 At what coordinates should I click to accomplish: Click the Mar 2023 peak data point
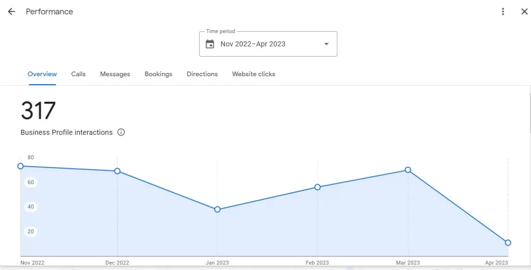pyautogui.click(x=408, y=170)
